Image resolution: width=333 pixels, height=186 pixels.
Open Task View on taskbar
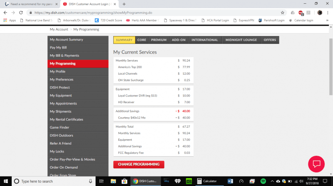pyautogui.click(x=102, y=181)
